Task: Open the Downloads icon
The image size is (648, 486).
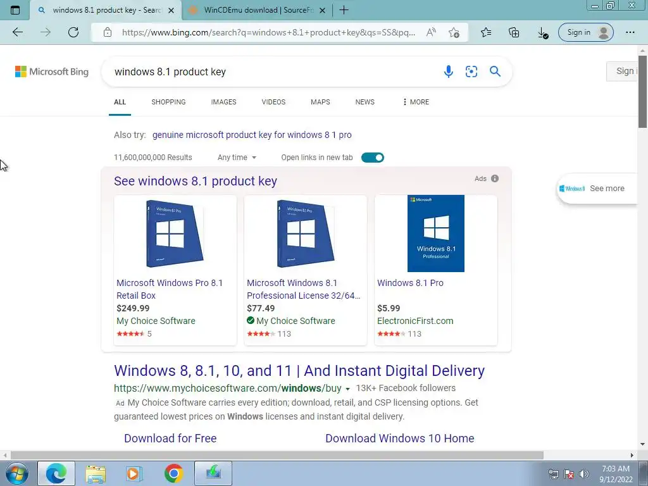Action: pyautogui.click(x=542, y=33)
